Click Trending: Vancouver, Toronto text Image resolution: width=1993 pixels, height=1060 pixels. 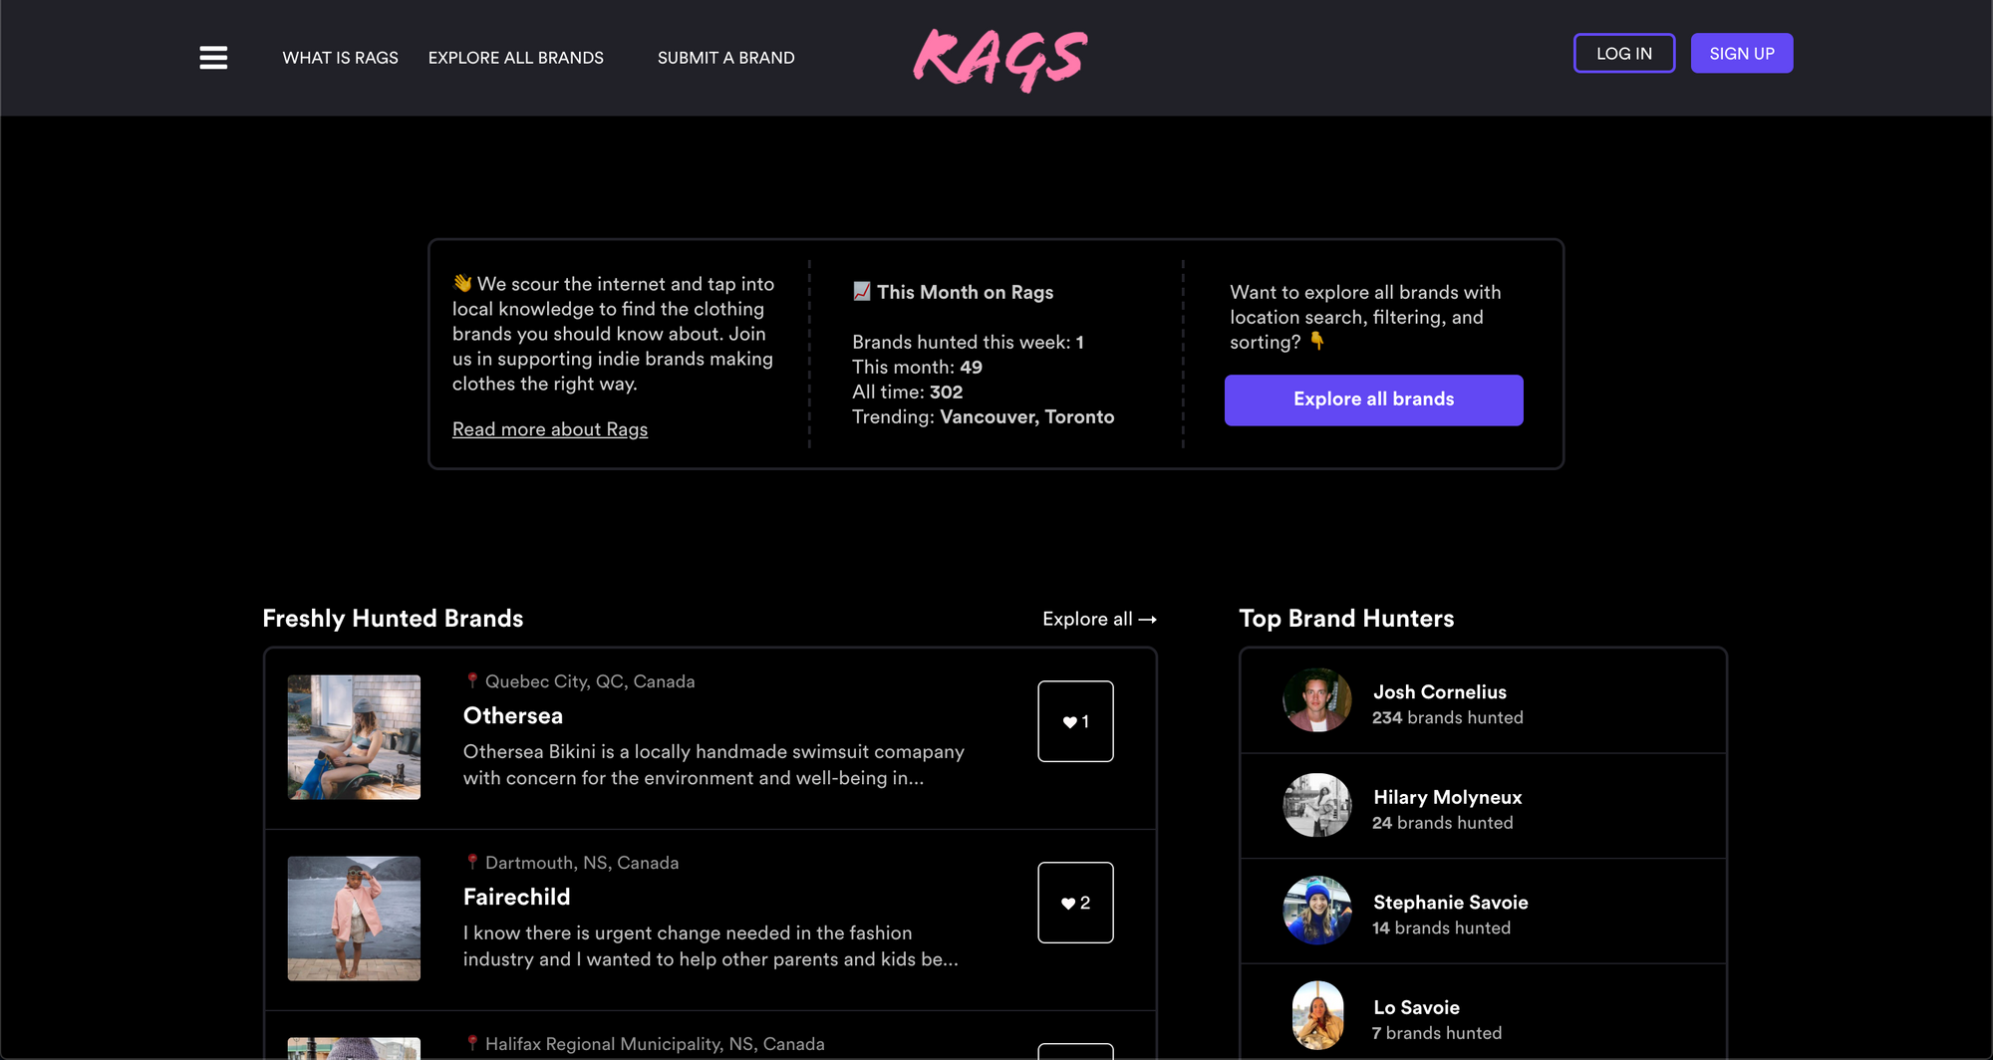point(984,417)
